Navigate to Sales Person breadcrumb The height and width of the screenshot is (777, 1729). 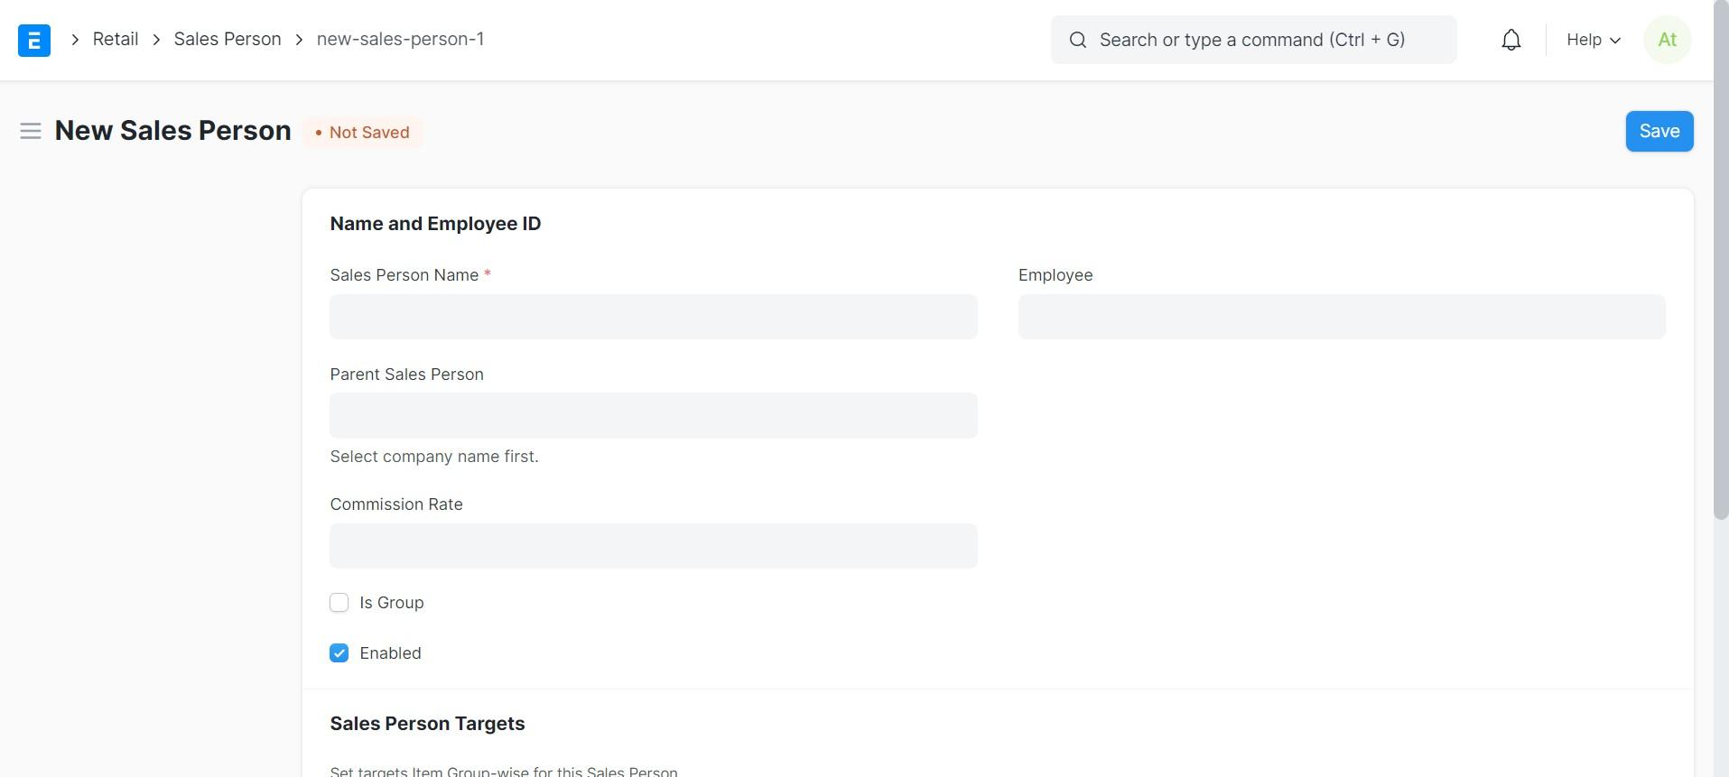tap(228, 39)
